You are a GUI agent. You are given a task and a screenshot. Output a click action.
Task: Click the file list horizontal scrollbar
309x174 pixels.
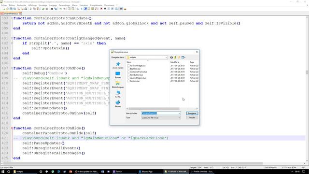154,109
